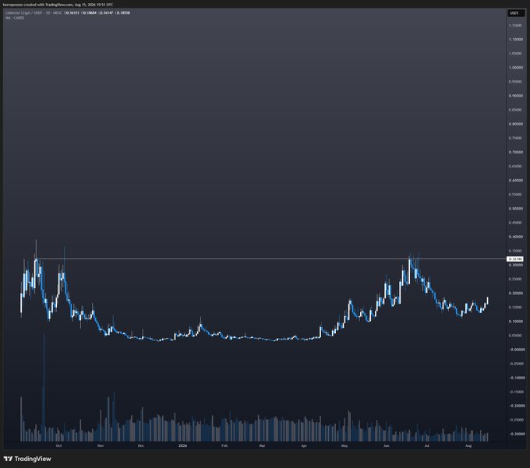Click the 0.80000 price scale label
Viewport: 530px width, 468px height.
coord(515,124)
